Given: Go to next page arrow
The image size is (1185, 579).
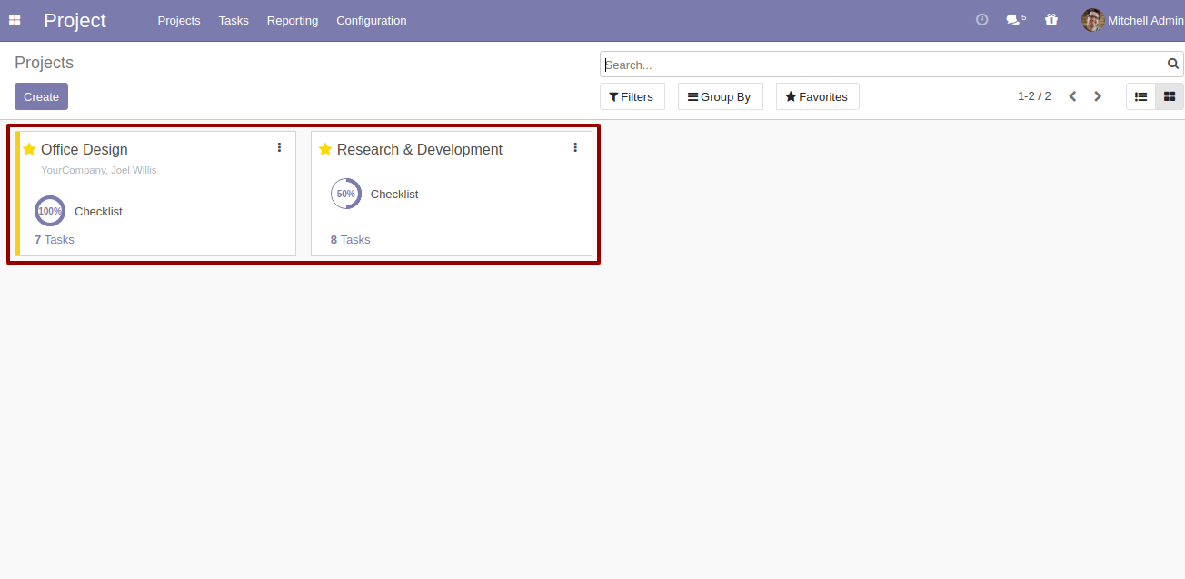Looking at the screenshot, I should (x=1098, y=96).
